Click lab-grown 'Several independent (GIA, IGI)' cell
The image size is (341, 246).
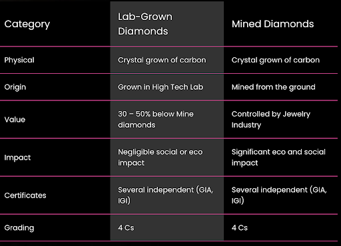pos(165,195)
